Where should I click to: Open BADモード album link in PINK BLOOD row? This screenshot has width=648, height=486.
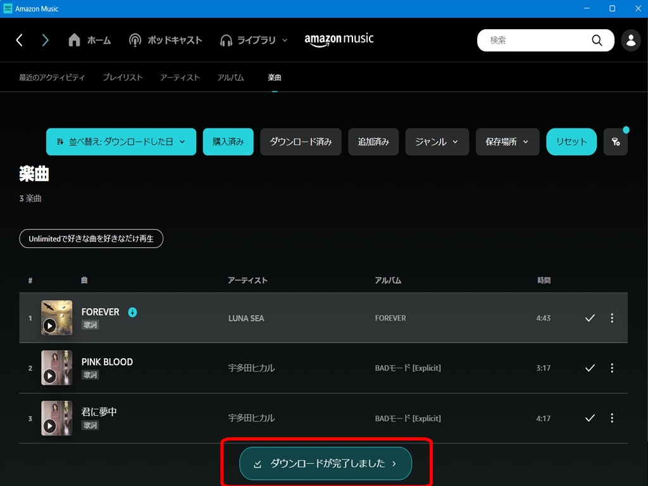tap(408, 368)
